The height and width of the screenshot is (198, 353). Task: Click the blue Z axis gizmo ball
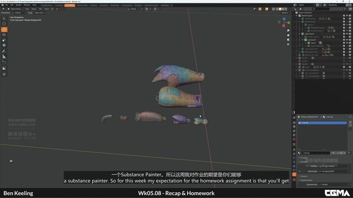(284, 19)
